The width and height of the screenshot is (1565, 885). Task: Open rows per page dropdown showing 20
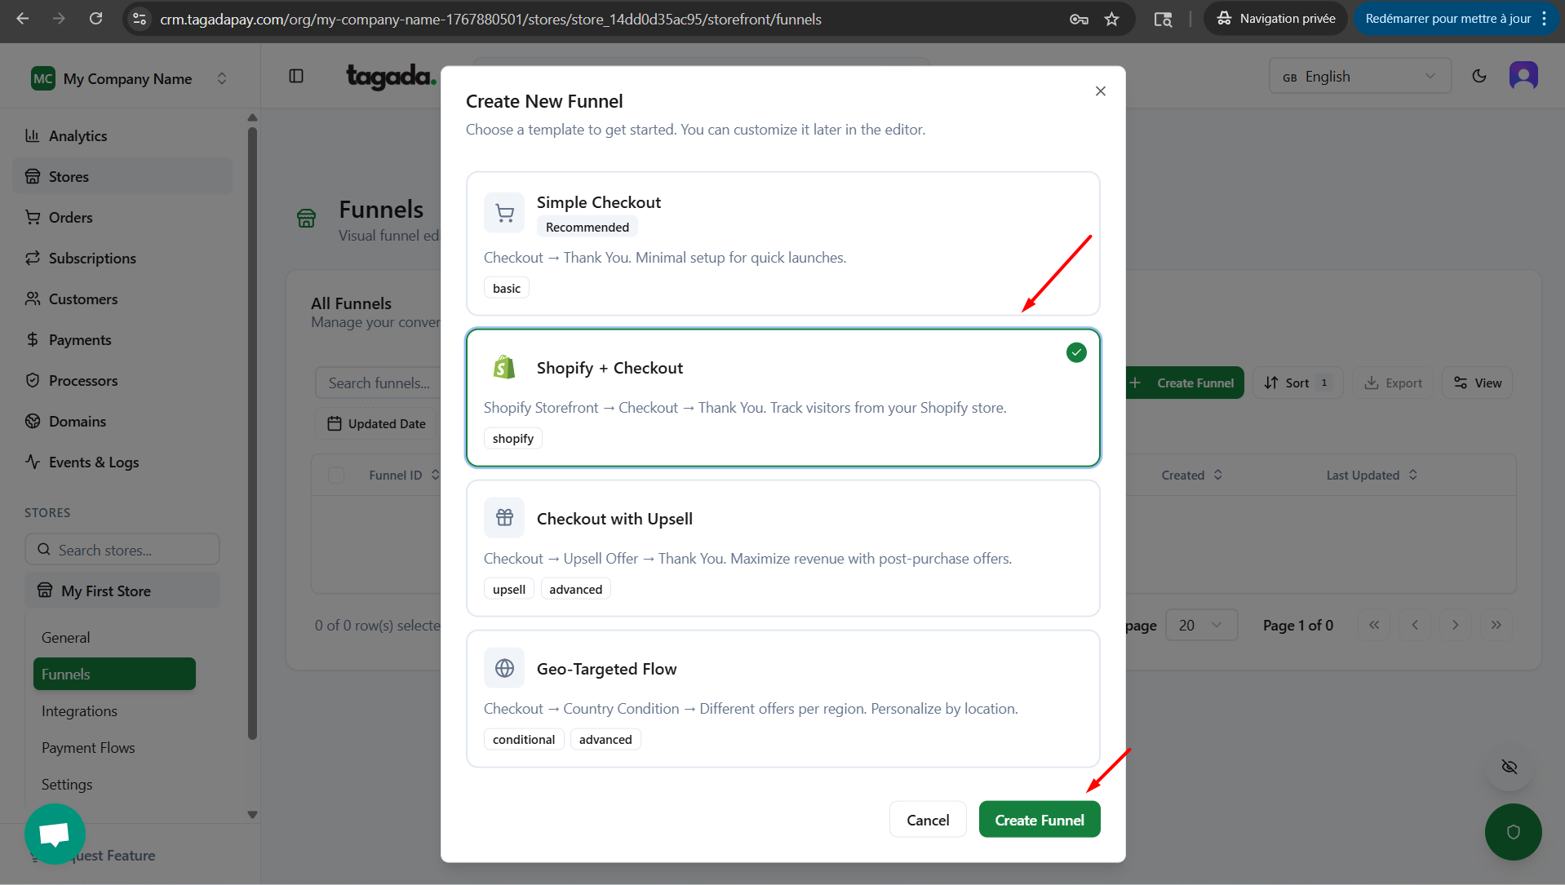[1200, 626]
